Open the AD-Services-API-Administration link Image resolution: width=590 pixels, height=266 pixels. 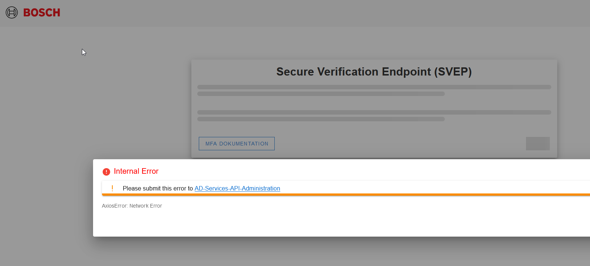pos(237,188)
